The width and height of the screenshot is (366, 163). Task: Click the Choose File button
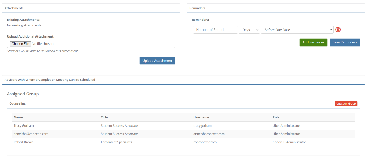[x=21, y=44]
